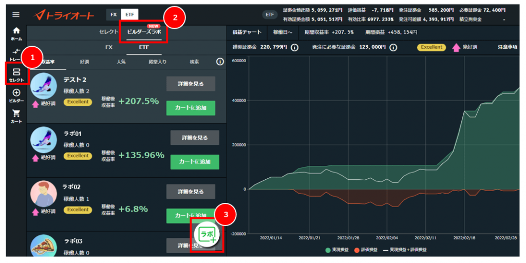Click pink 絶好調 arrow in chart header
This screenshot has height=263, width=526.
[x=456, y=47]
